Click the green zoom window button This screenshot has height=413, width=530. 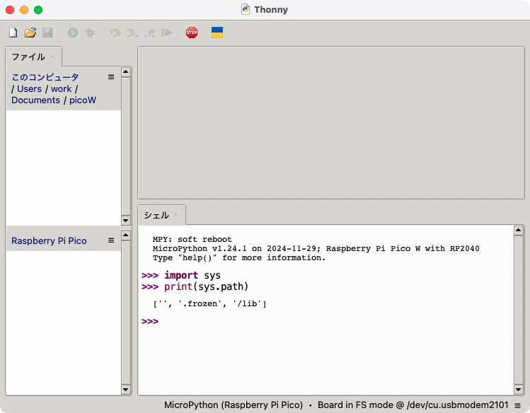[38, 10]
